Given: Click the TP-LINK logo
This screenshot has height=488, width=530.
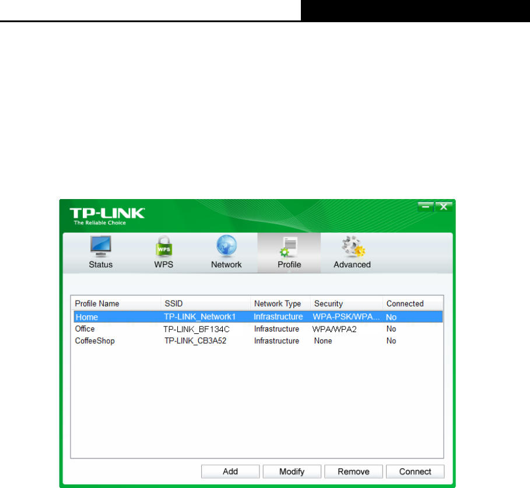Looking at the screenshot, I should click(x=107, y=216).
